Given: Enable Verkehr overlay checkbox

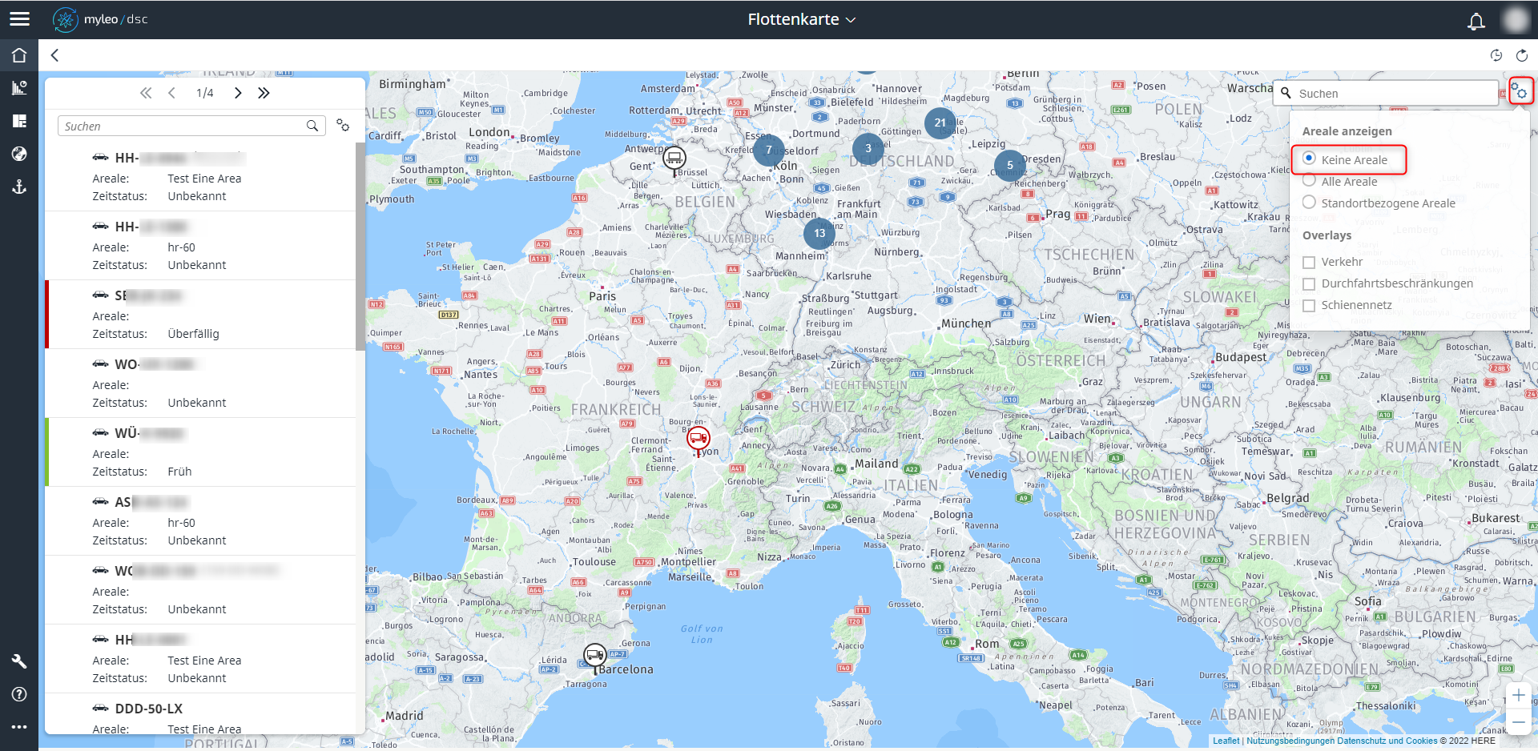Looking at the screenshot, I should (x=1309, y=263).
